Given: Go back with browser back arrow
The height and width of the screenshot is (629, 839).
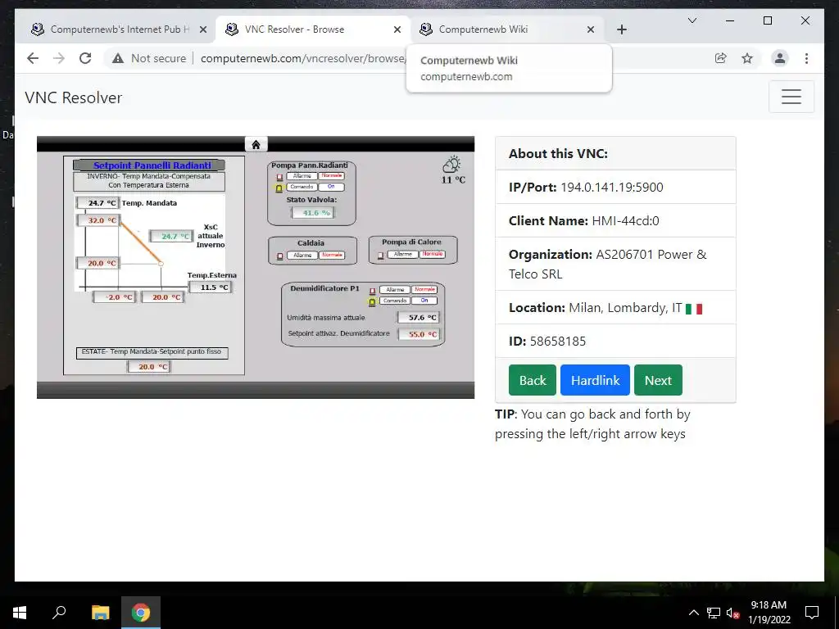Looking at the screenshot, I should (33, 58).
